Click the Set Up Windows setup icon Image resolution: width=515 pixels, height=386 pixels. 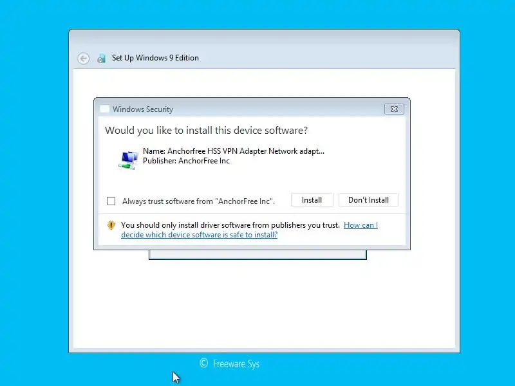click(102, 59)
